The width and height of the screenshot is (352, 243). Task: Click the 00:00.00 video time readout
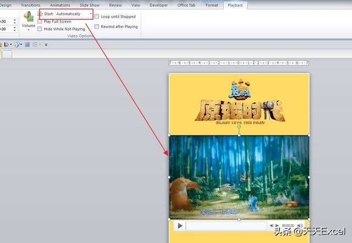(288, 225)
